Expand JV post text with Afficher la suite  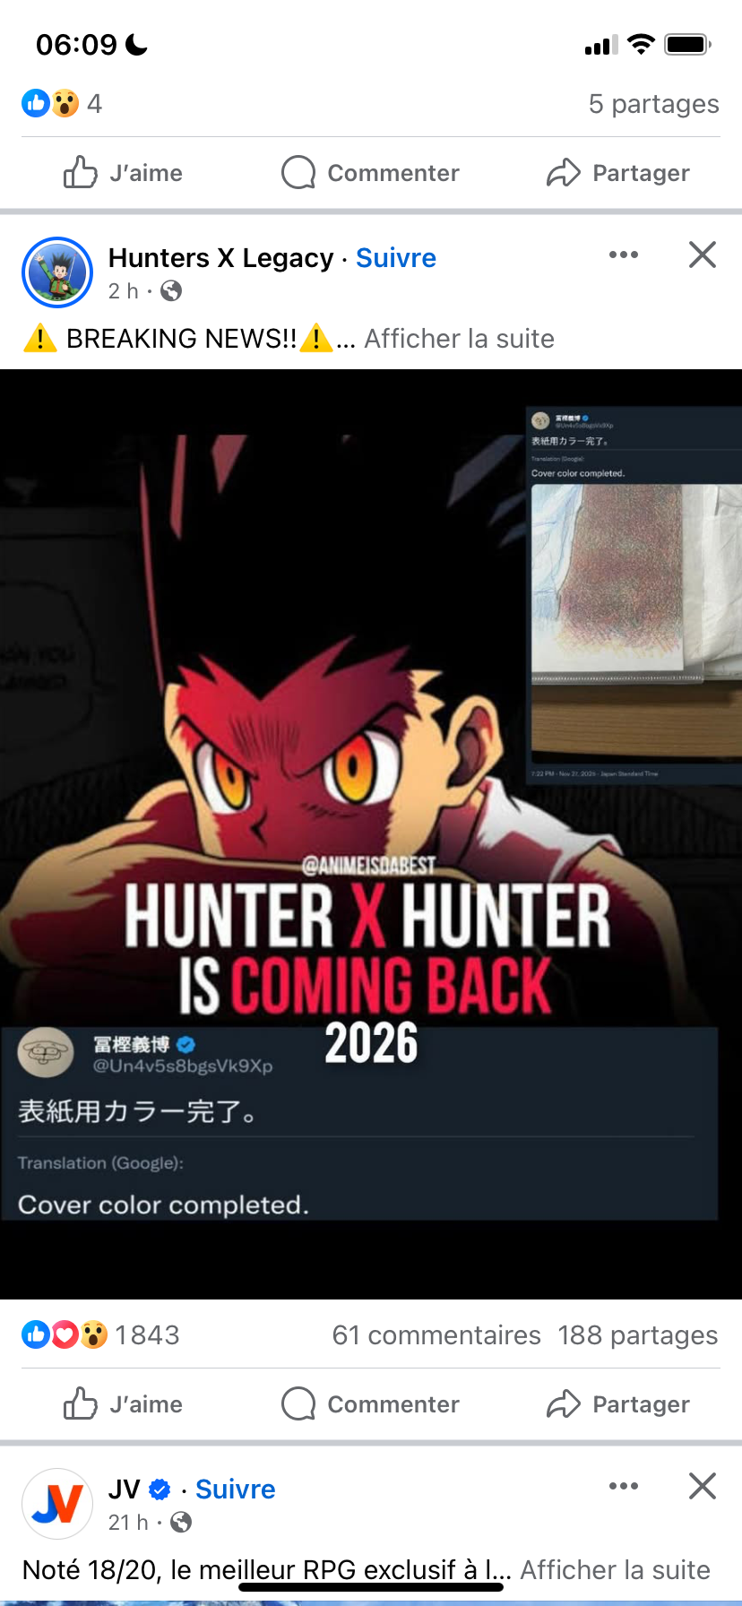(x=615, y=1570)
